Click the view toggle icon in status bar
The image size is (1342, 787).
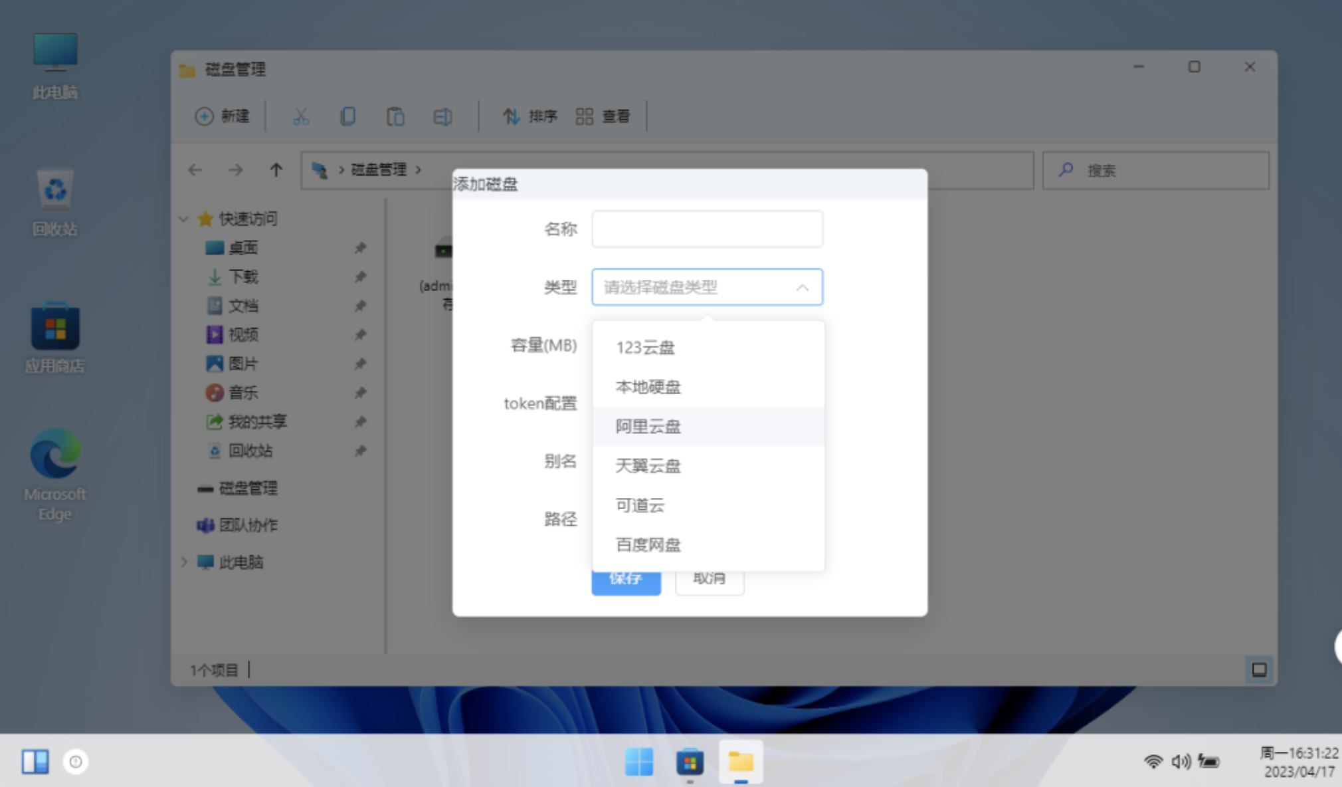(1258, 669)
